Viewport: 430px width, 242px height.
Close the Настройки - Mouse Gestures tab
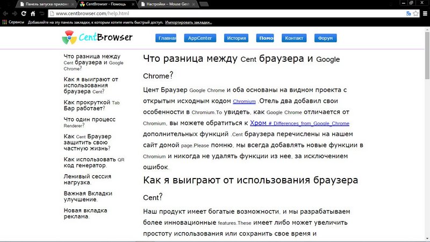click(x=193, y=4)
